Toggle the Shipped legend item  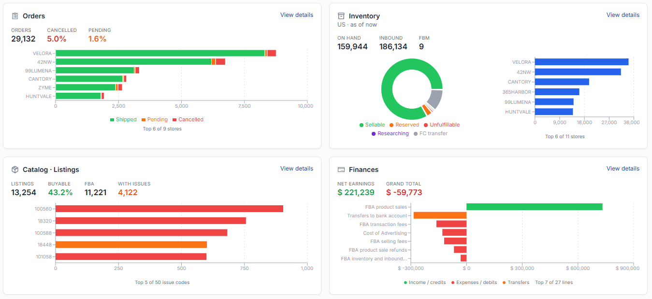[123, 119]
